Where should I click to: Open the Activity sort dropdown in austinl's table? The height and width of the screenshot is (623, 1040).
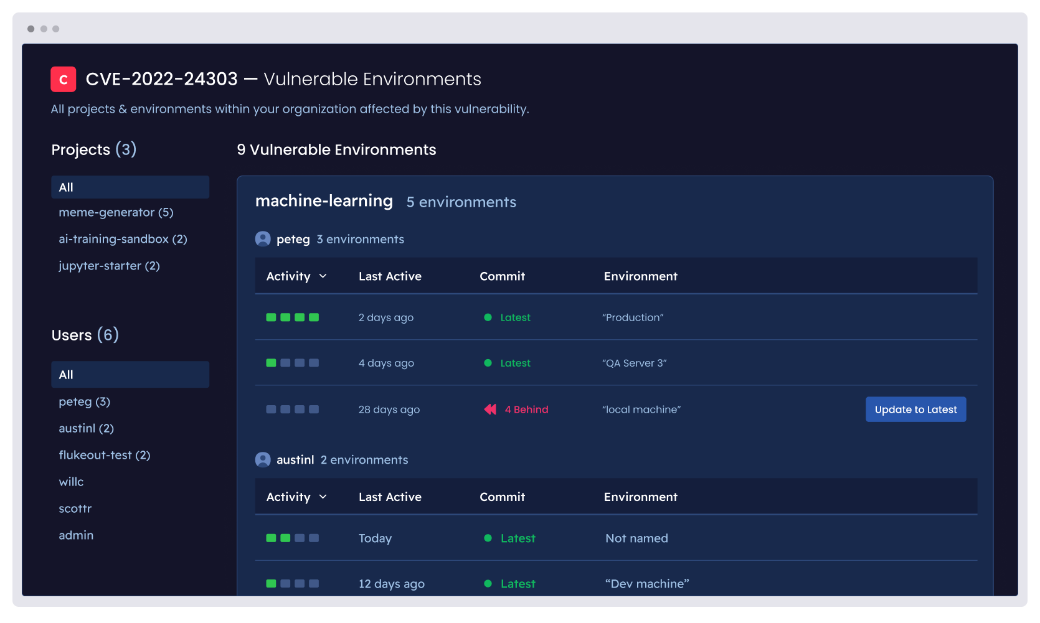(x=296, y=497)
